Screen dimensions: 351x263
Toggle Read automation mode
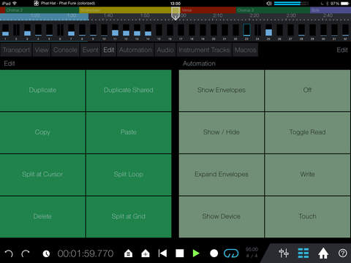tap(307, 132)
